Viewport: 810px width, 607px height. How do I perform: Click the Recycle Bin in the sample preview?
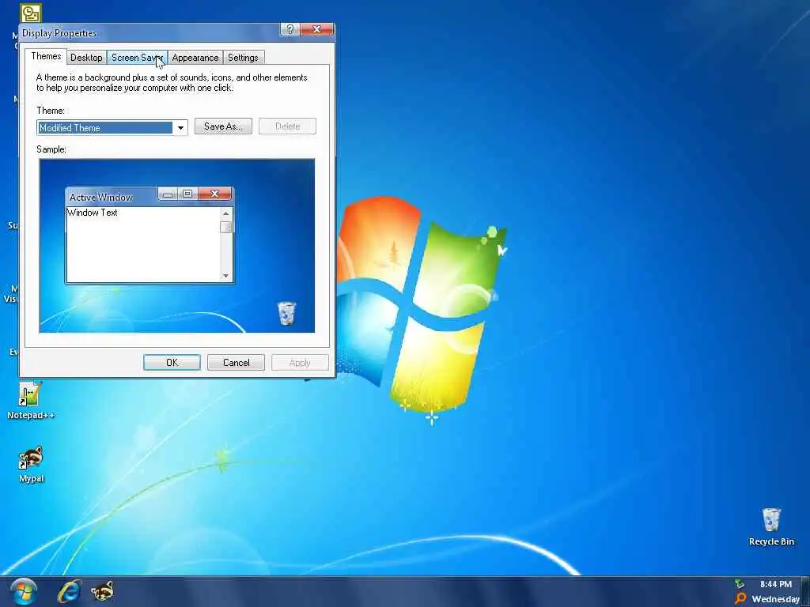(x=286, y=313)
